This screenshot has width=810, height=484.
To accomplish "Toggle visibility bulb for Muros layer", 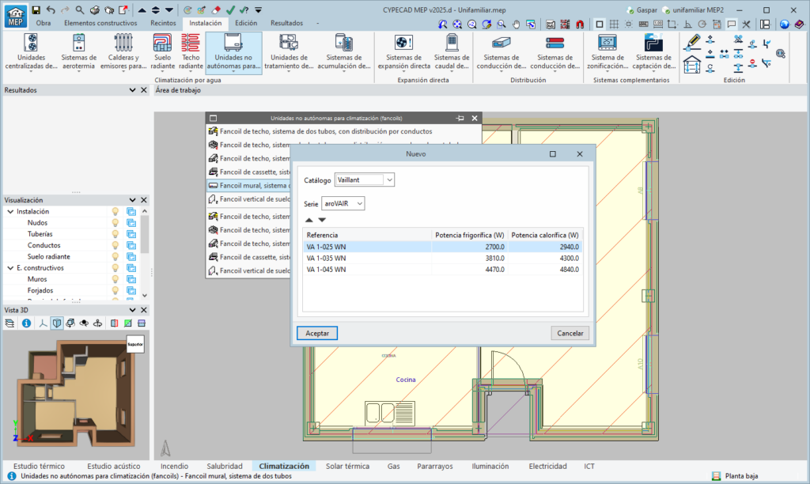I will pos(115,279).
